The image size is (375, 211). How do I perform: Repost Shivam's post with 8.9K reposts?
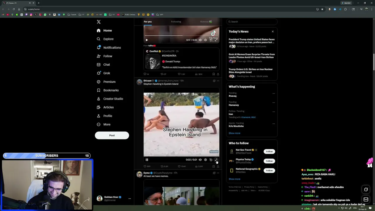(164, 166)
